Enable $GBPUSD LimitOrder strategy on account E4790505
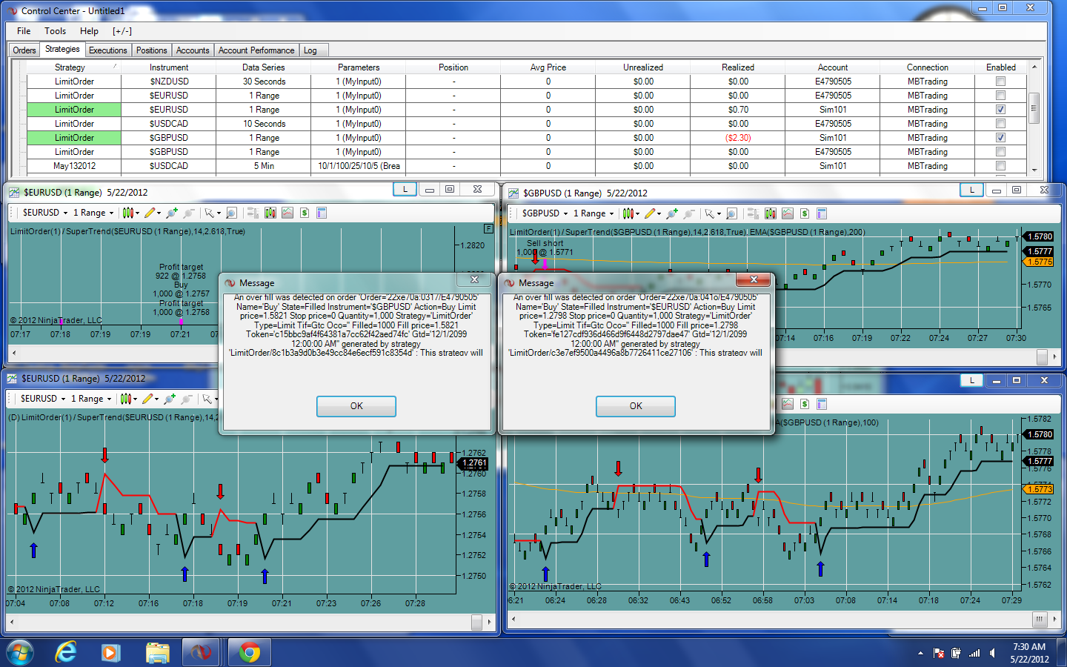The height and width of the screenshot is (667, 1067). click(1001, 152)
